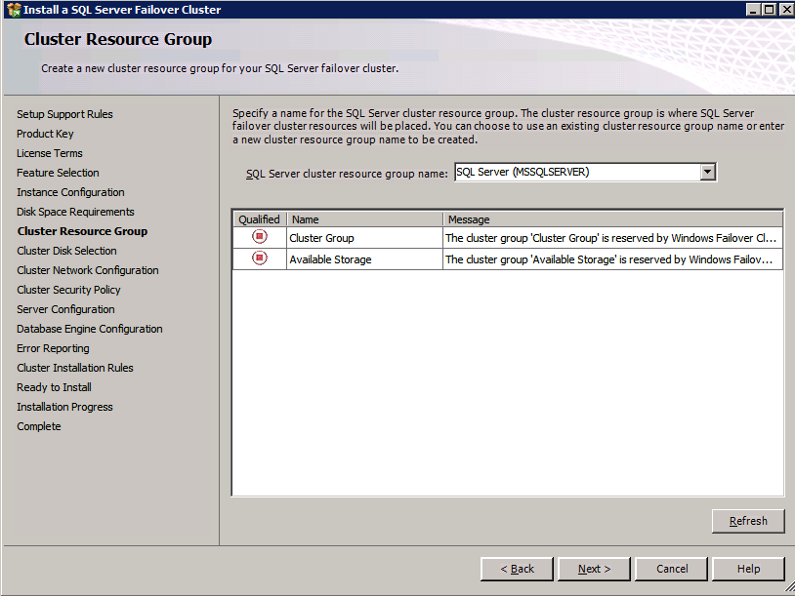Viewport: 795px width, 596px height.
Task: Select the Server Configuration step
Action: (x=65, y=309)
